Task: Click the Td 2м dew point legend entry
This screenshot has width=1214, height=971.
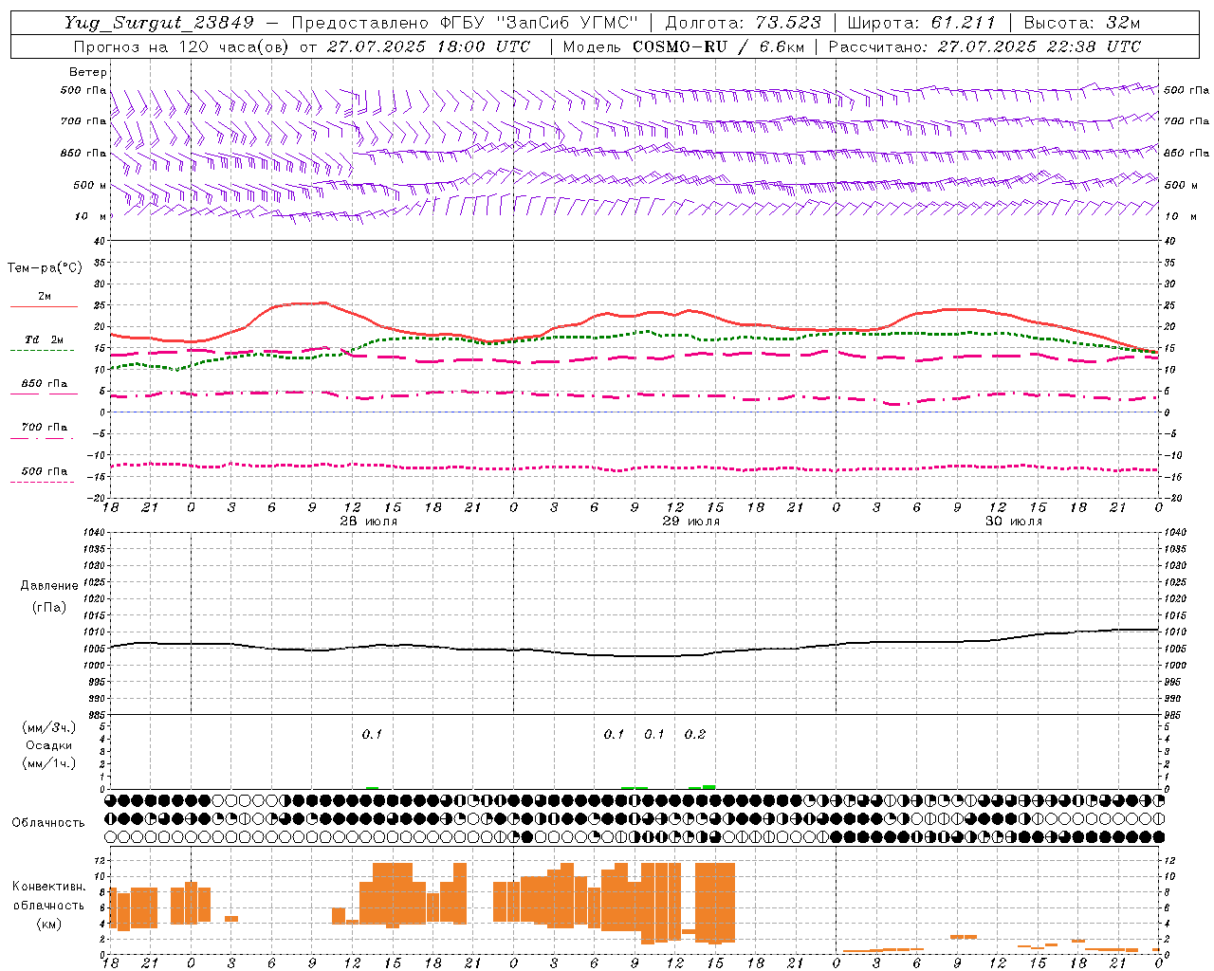Action: pos(44,339)
